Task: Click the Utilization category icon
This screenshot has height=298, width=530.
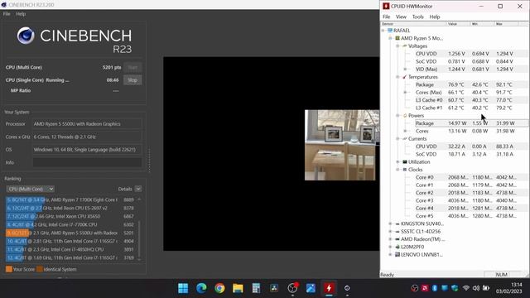Action: pyautogui.click(x=405, y=162)
